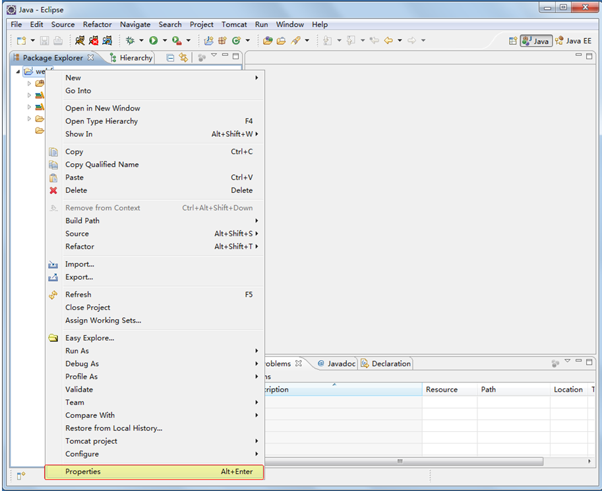Click the Start Tomcat toolbar icon
602x491 pixels.
[x=80, y=40]
